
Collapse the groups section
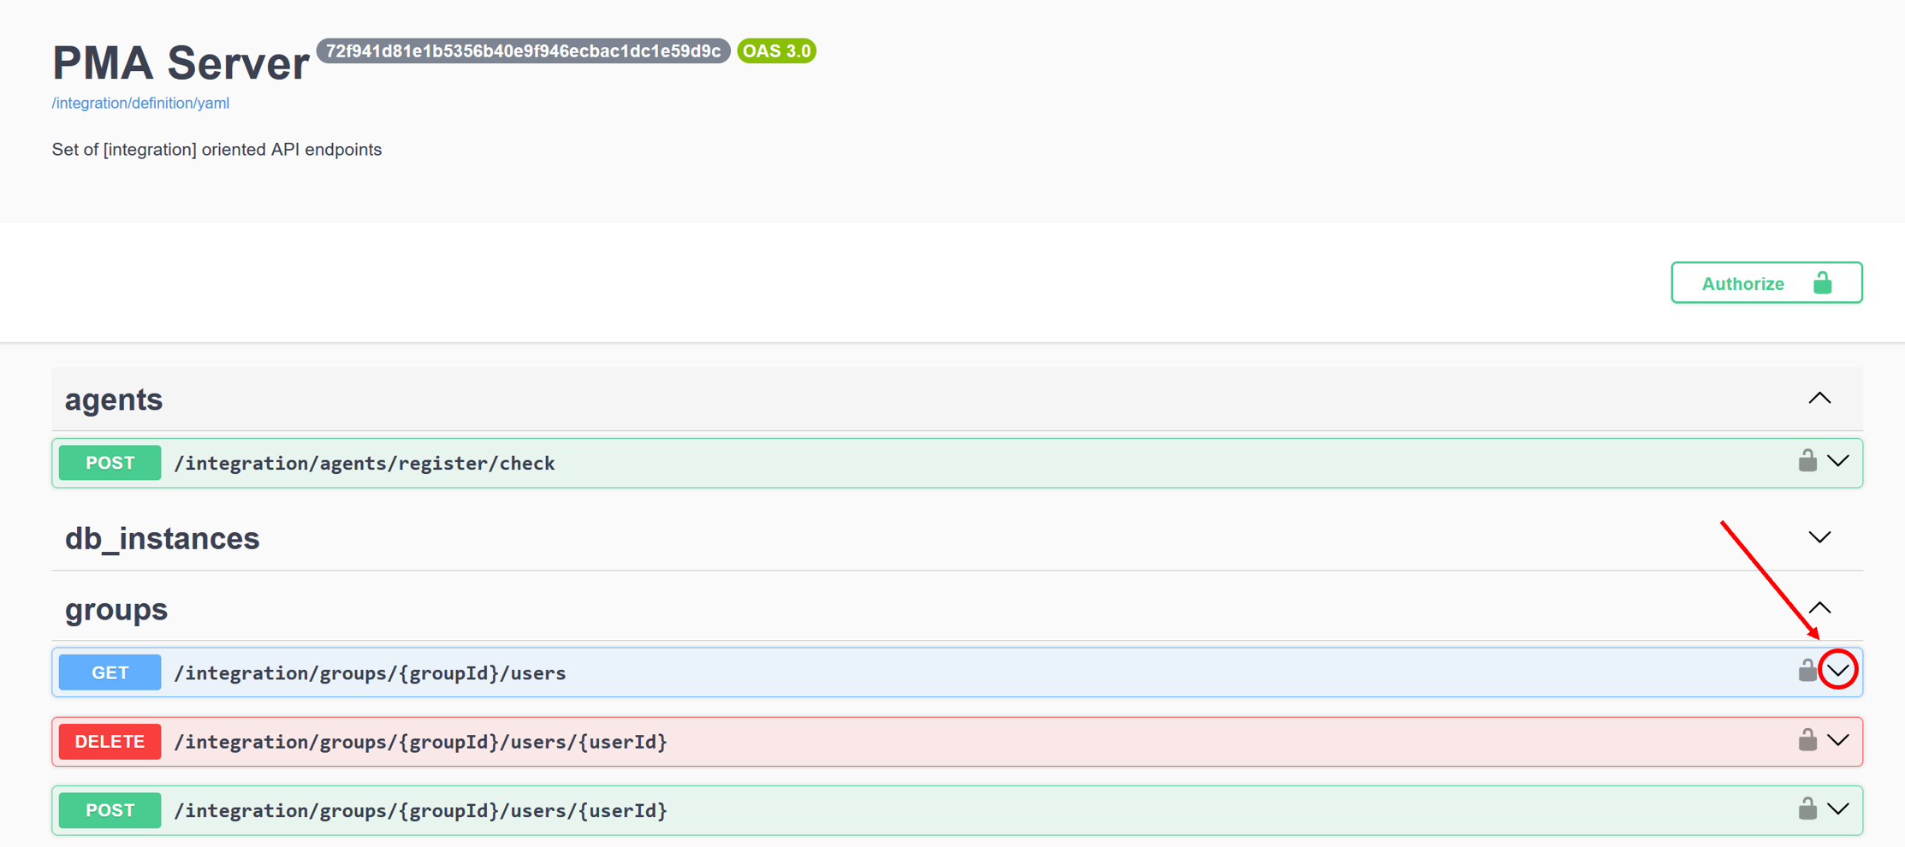(1819, 608)
